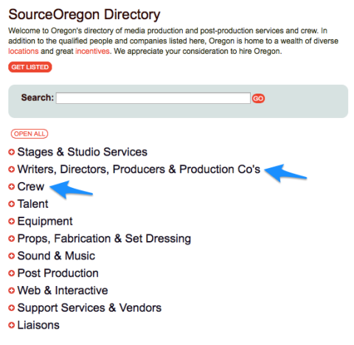Viewport: 354px width, 345px height.
Task: Expand Support Services & Vendors section
Action: click(x=89, y=307)
